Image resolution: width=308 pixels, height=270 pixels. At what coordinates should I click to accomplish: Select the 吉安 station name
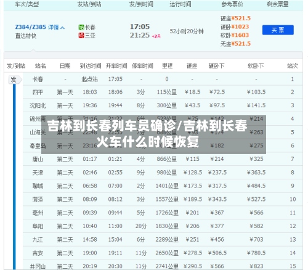(38, 253)
